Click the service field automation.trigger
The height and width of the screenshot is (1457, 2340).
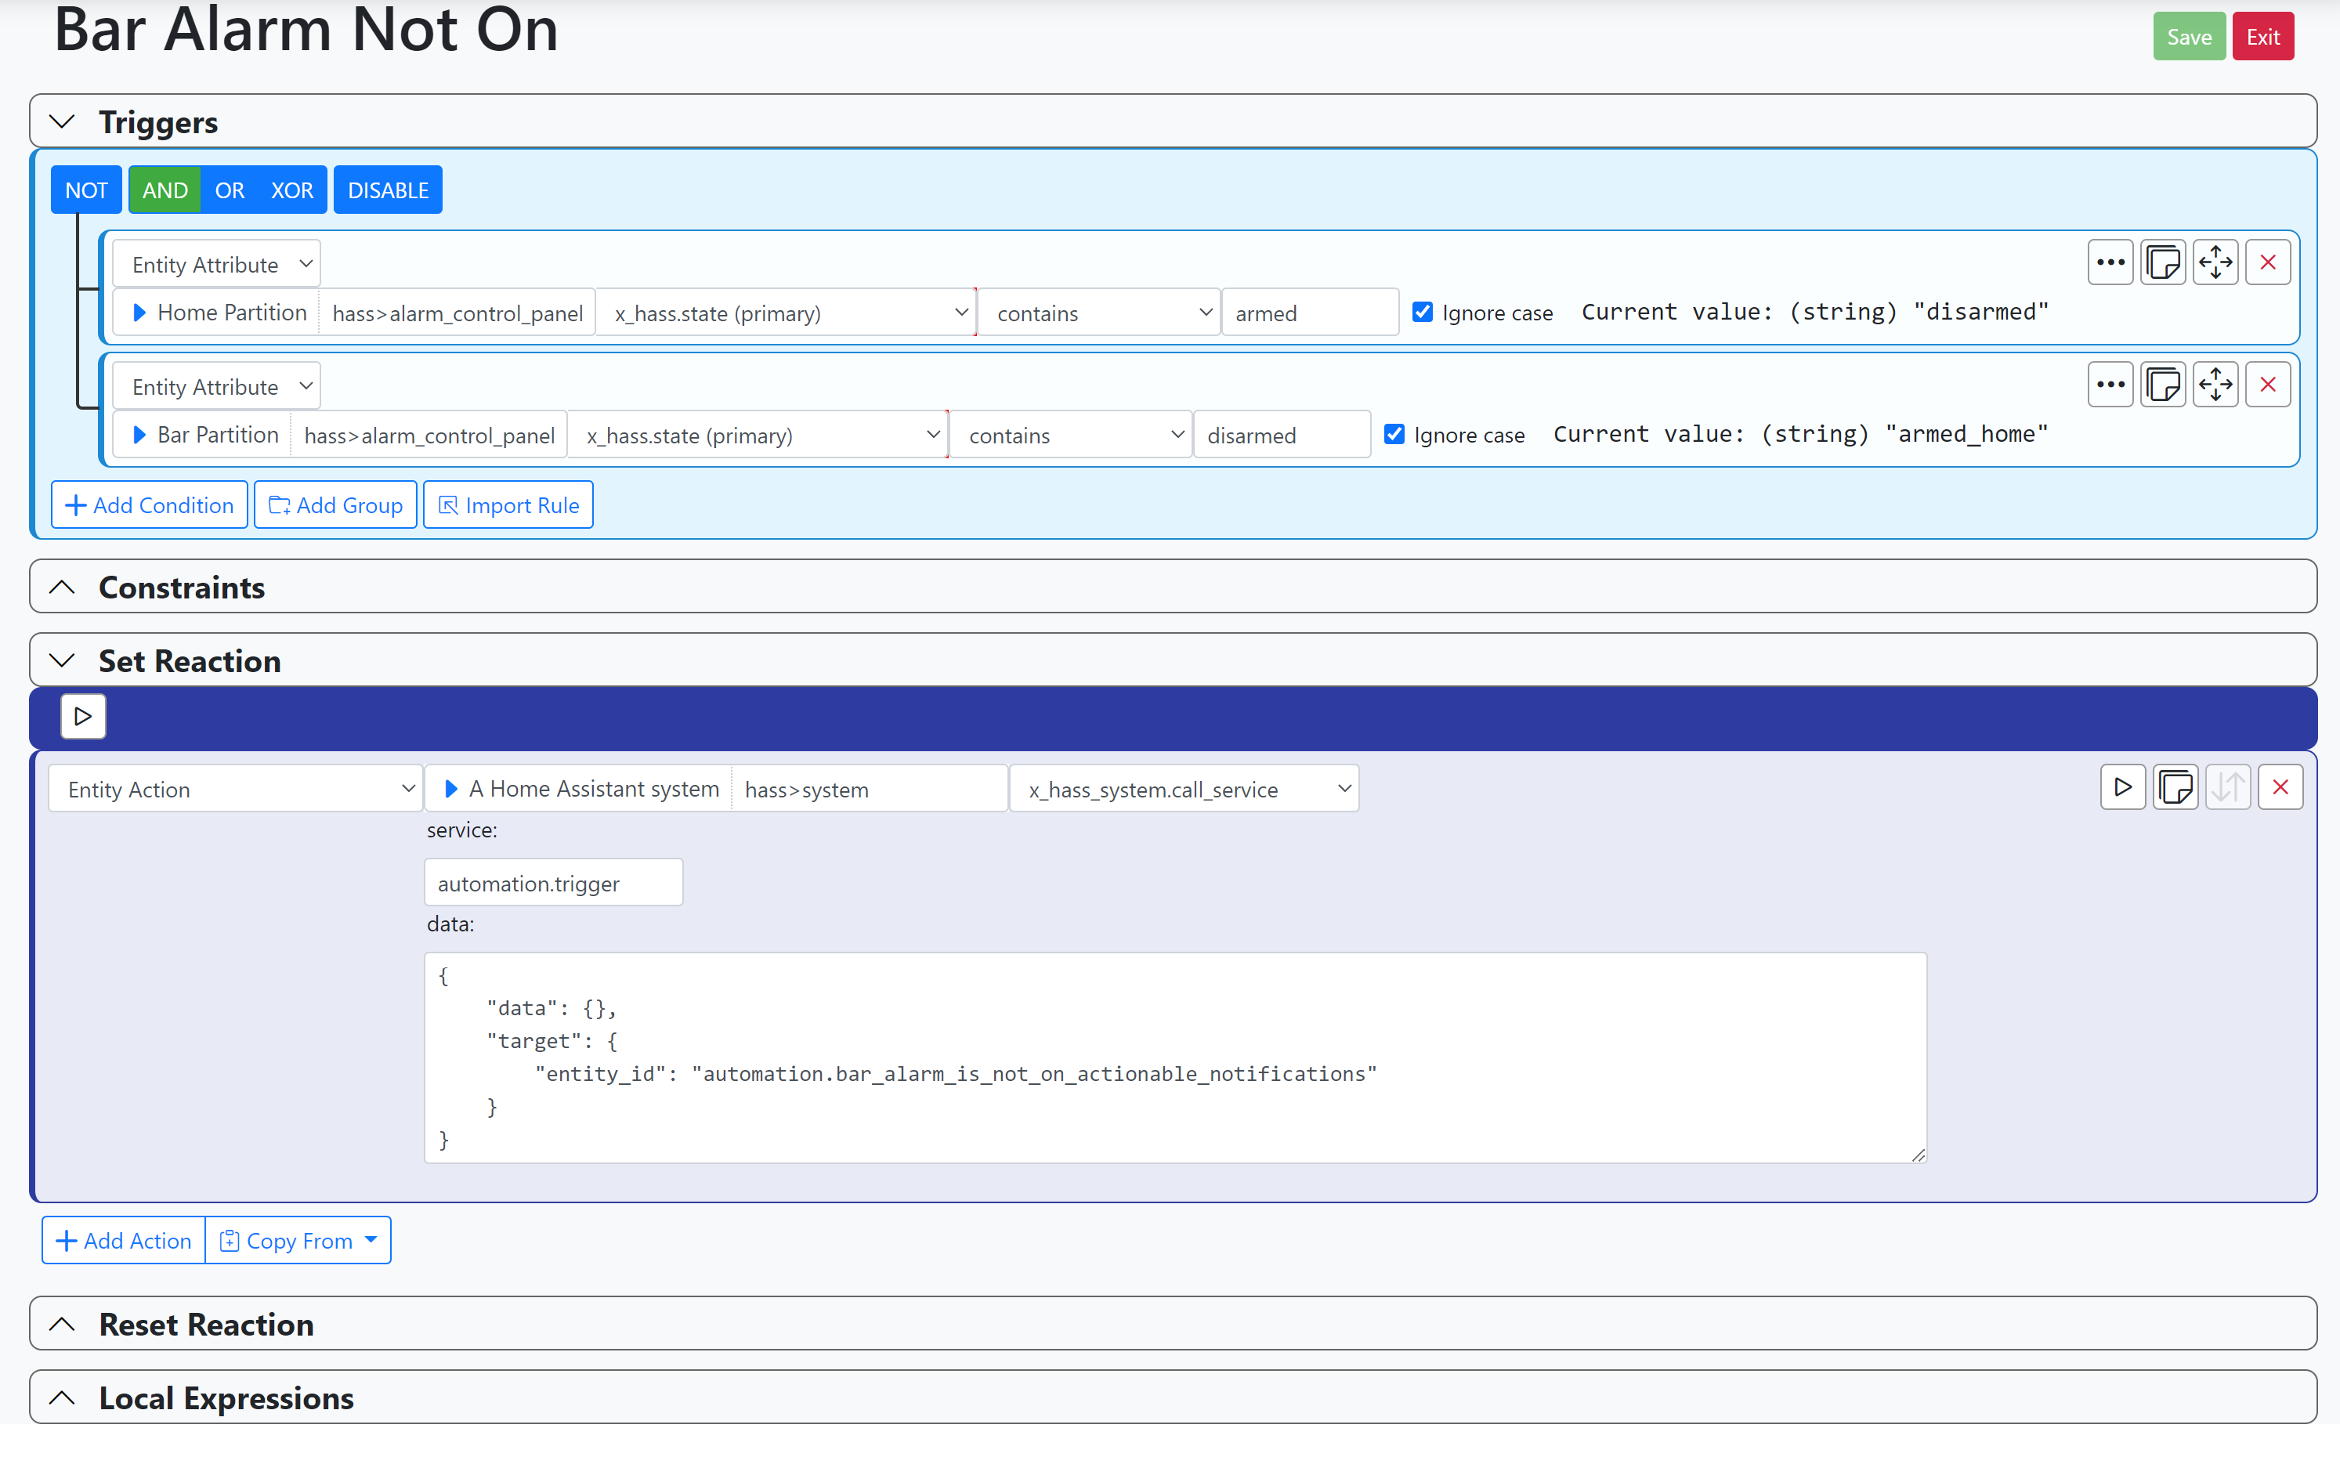(x=553, y=883)
